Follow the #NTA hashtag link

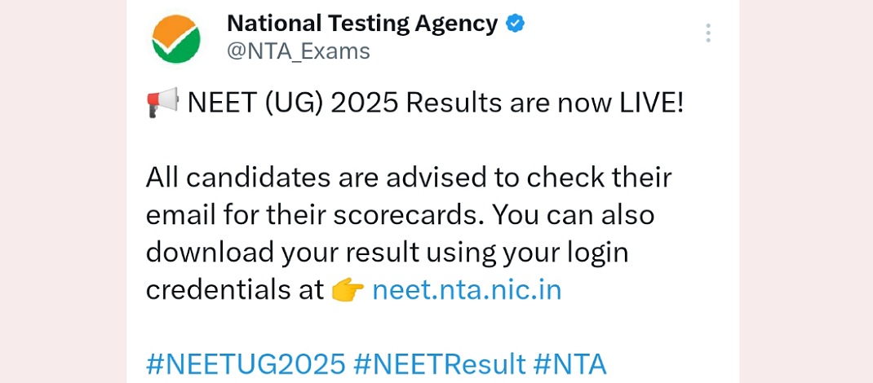coord(570,363)
